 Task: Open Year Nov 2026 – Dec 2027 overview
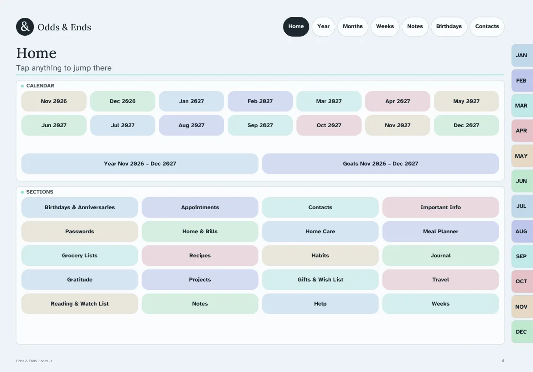pos(140,164)
